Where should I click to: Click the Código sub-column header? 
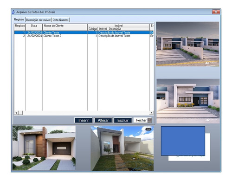point(93,29)
